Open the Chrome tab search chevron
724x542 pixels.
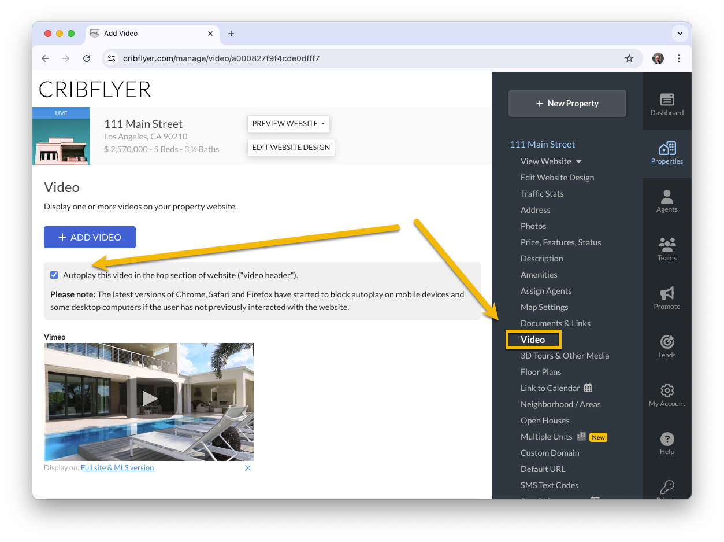pos(680,34)
